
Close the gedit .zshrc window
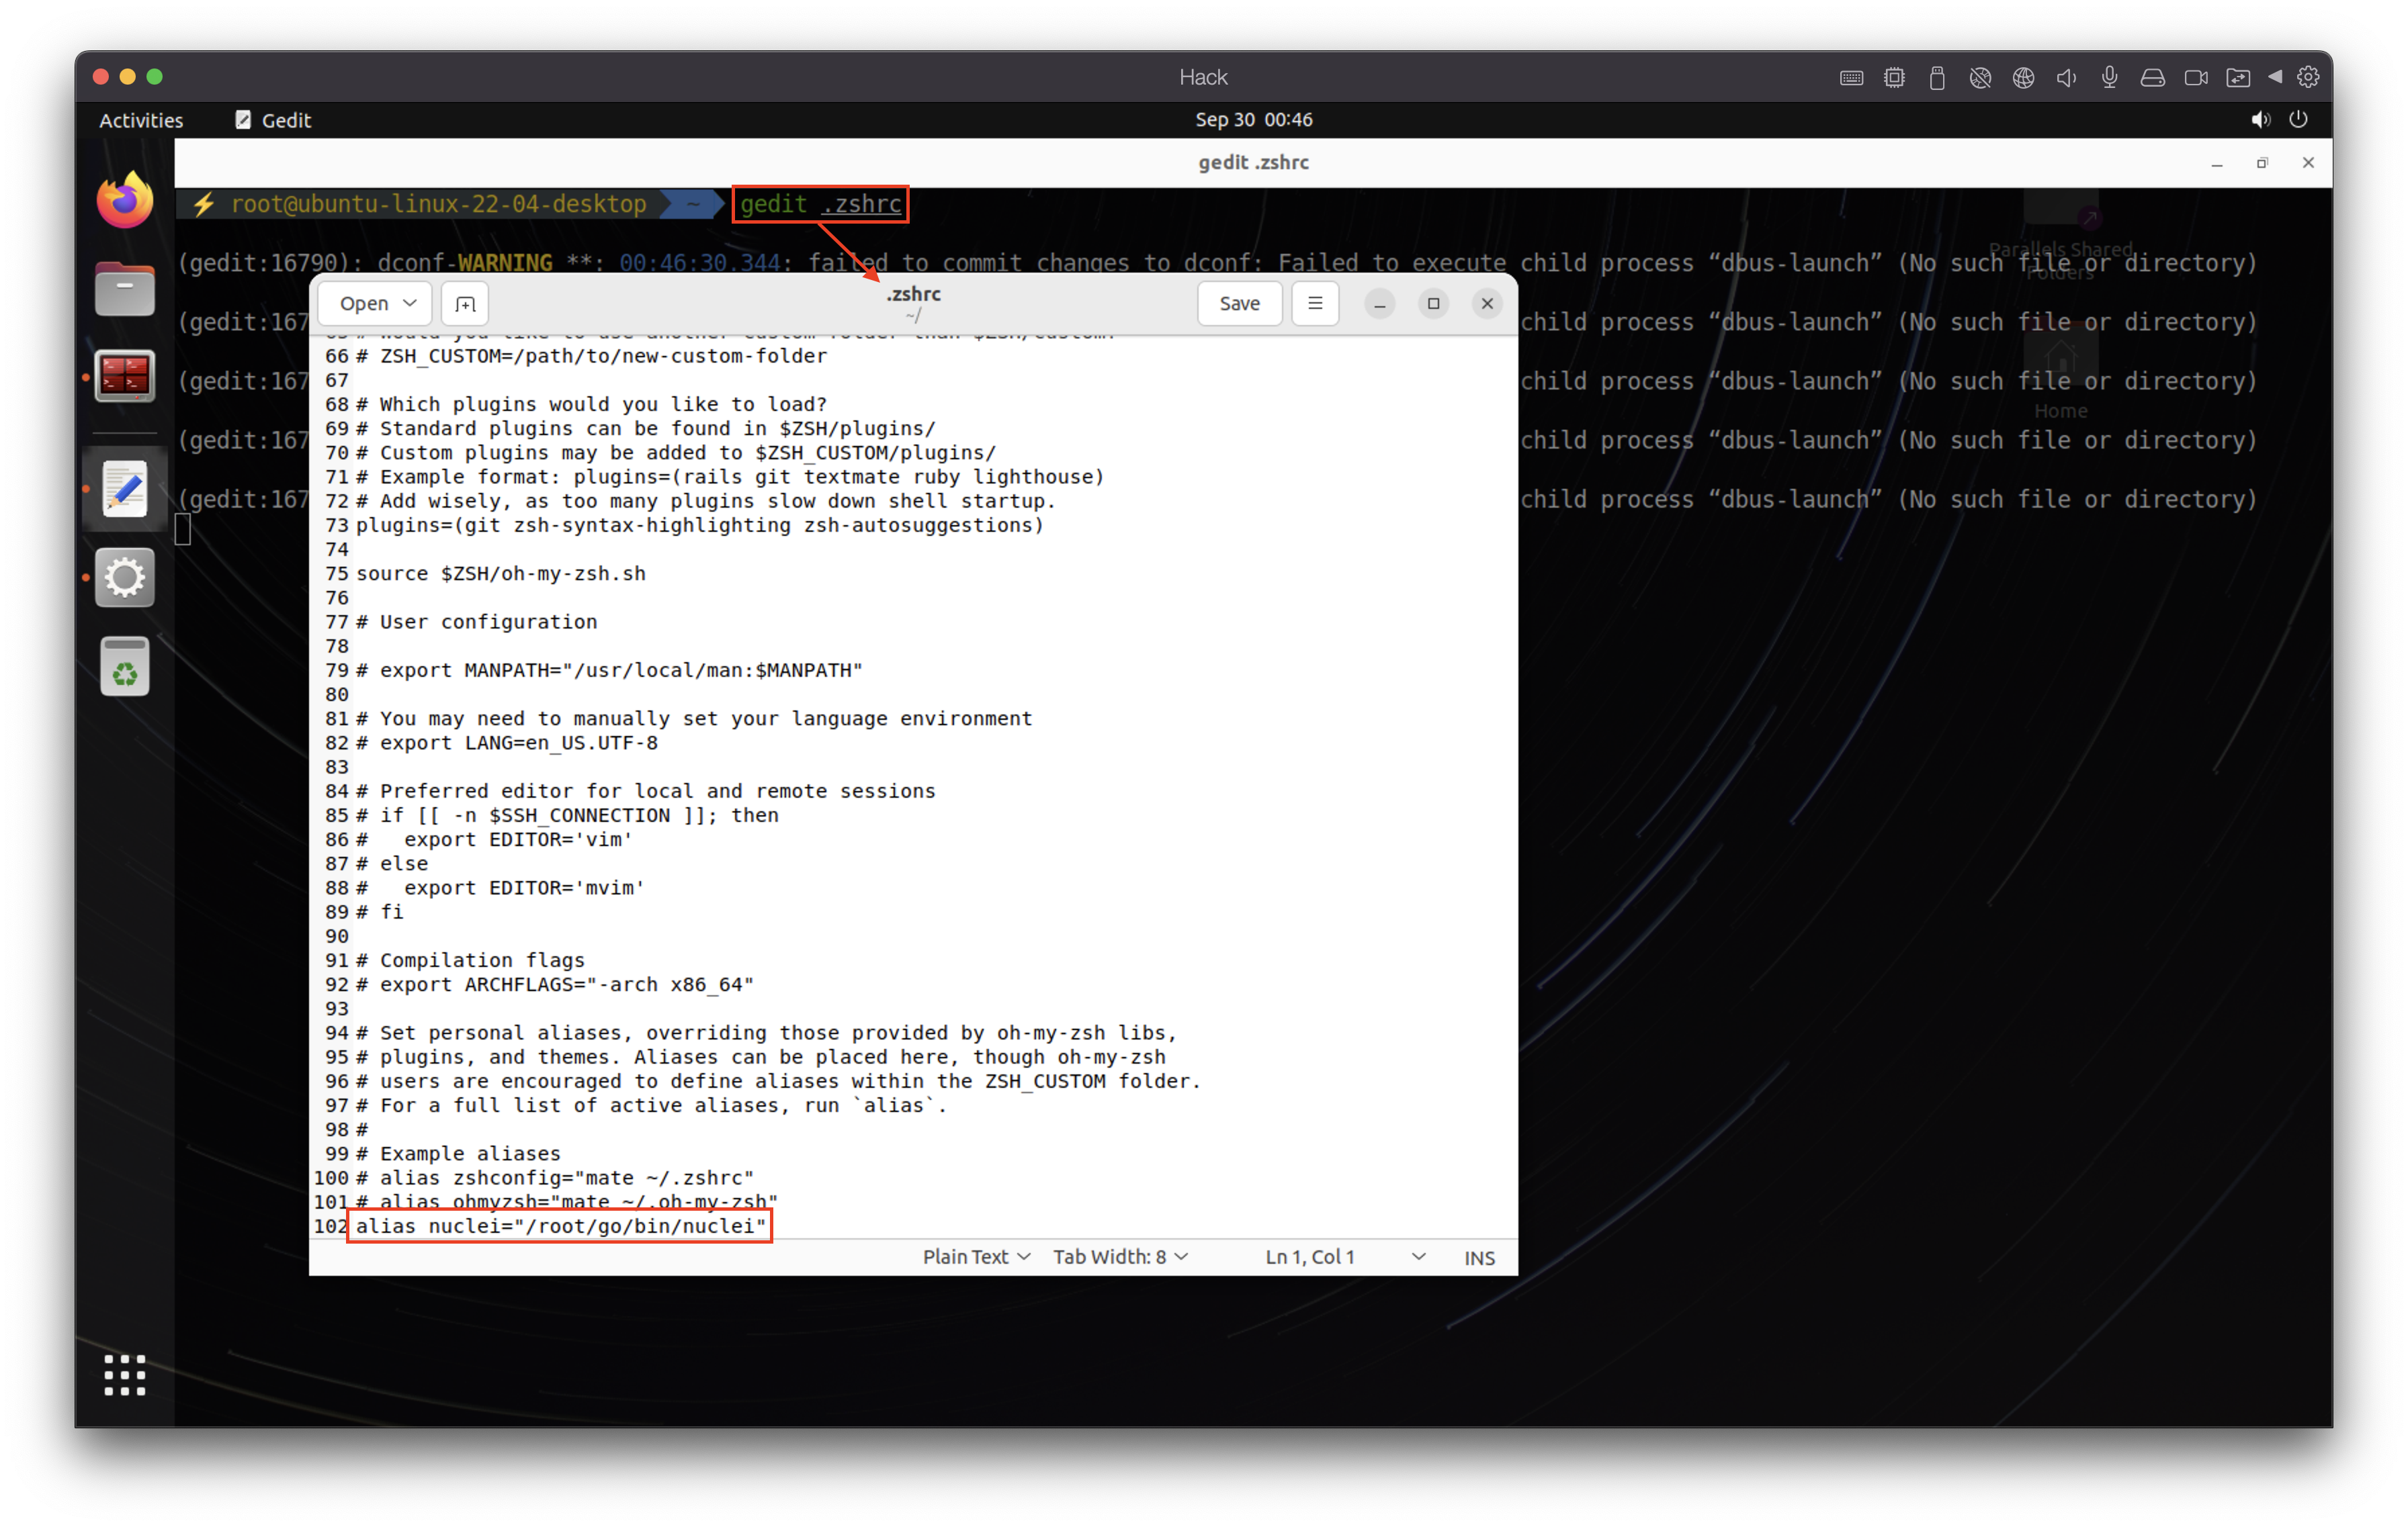pos(1487,304)
